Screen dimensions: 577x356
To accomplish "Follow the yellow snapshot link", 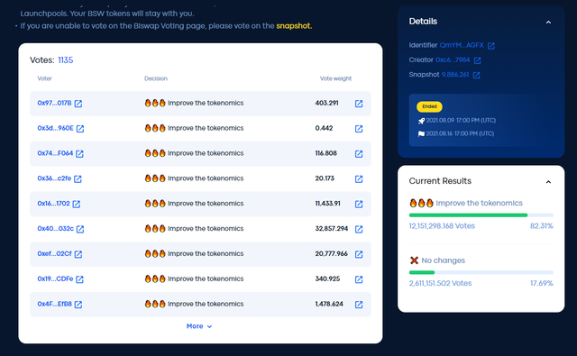I will [294, 26].
